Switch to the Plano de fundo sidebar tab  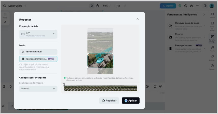pyautogui.click(x=212, y=26)
